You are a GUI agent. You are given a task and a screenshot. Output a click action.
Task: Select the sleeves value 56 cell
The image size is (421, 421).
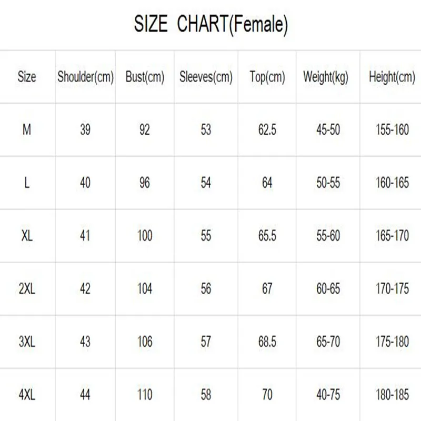[206, 288]
